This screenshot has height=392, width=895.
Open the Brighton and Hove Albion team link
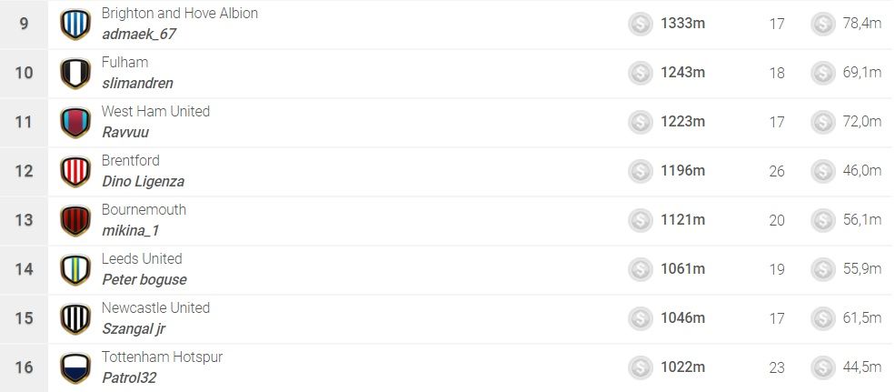[179, 14]
